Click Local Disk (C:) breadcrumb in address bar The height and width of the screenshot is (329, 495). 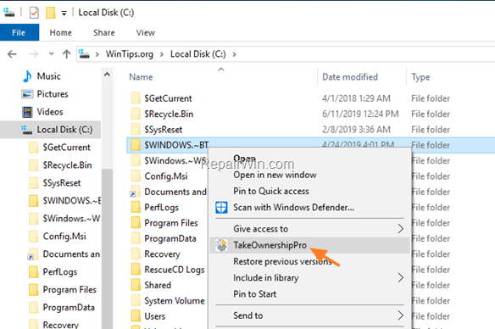pos(198,54)
